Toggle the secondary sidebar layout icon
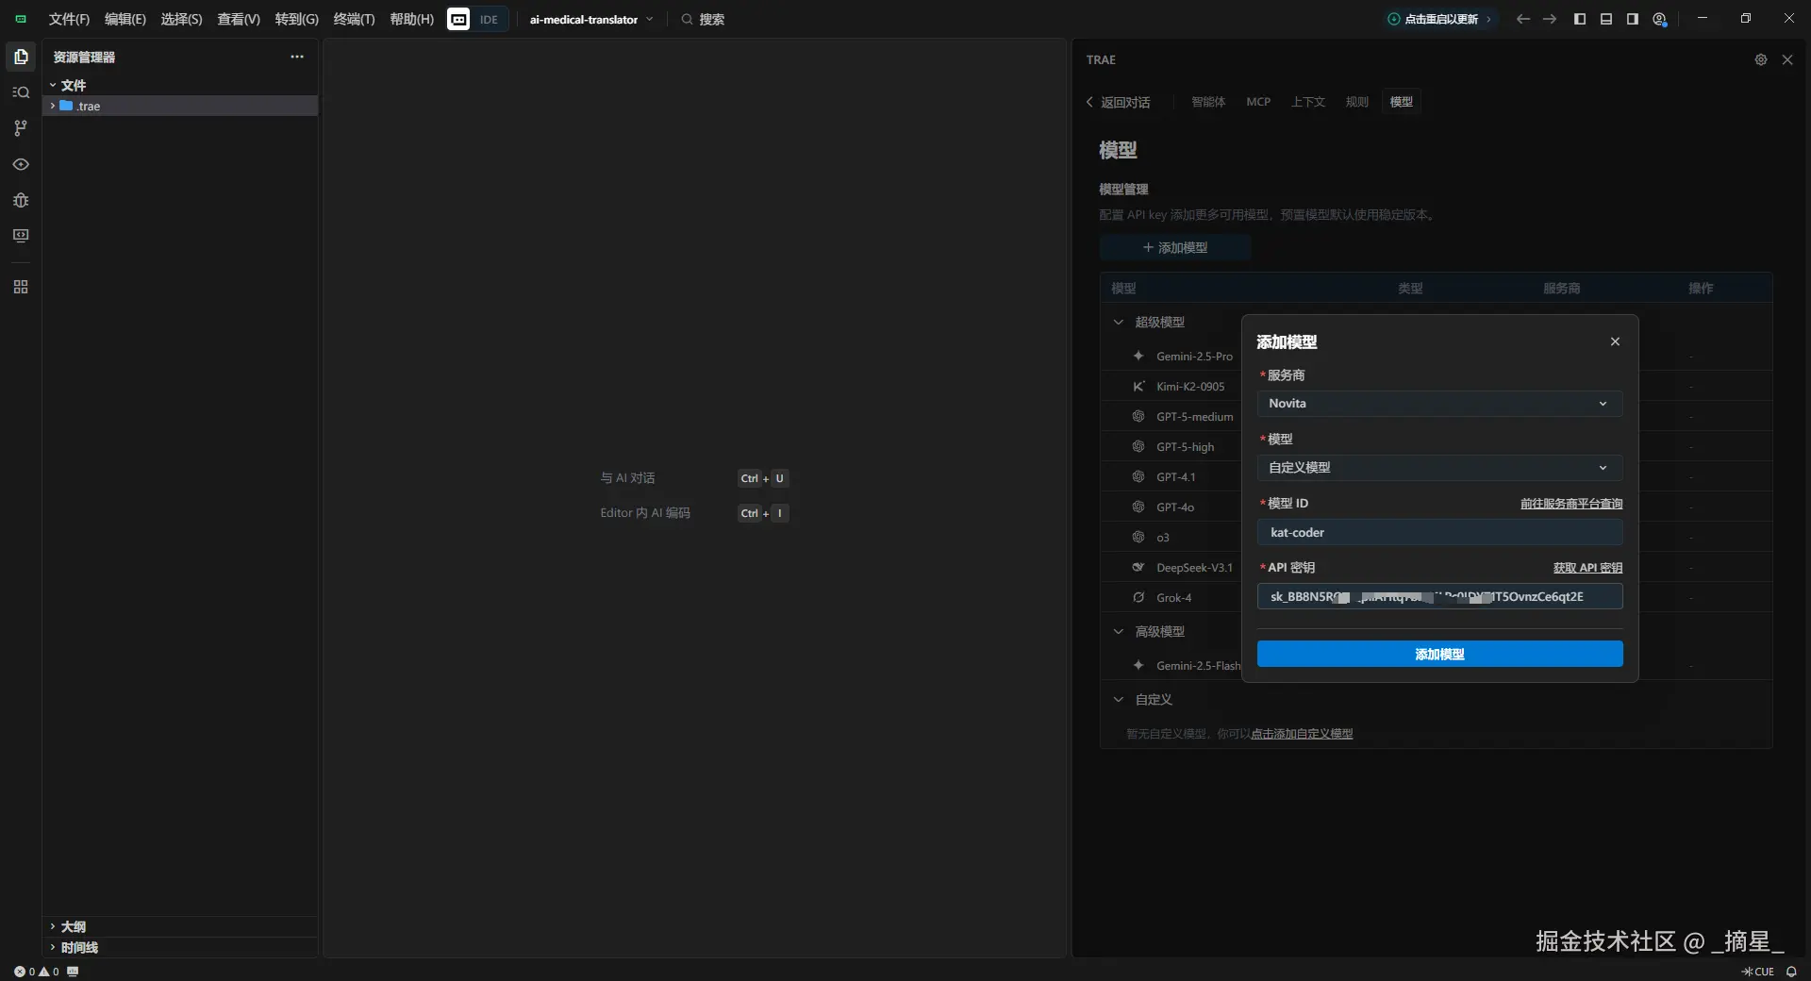 pos(1633,19)
